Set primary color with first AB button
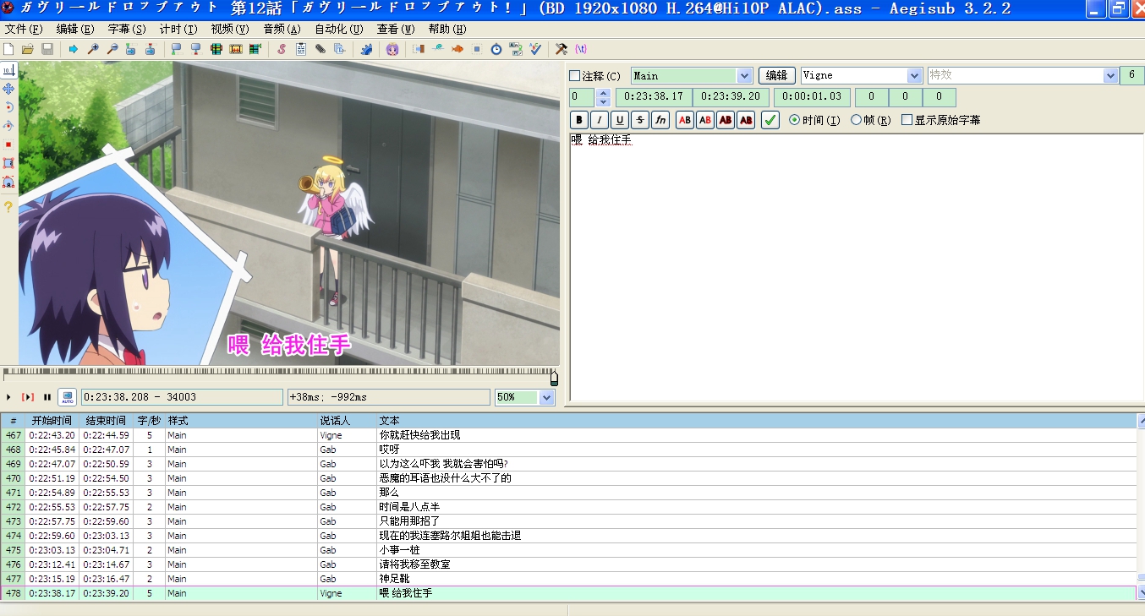Screen dimensions: 1145x616 click(x=685, y=120)
